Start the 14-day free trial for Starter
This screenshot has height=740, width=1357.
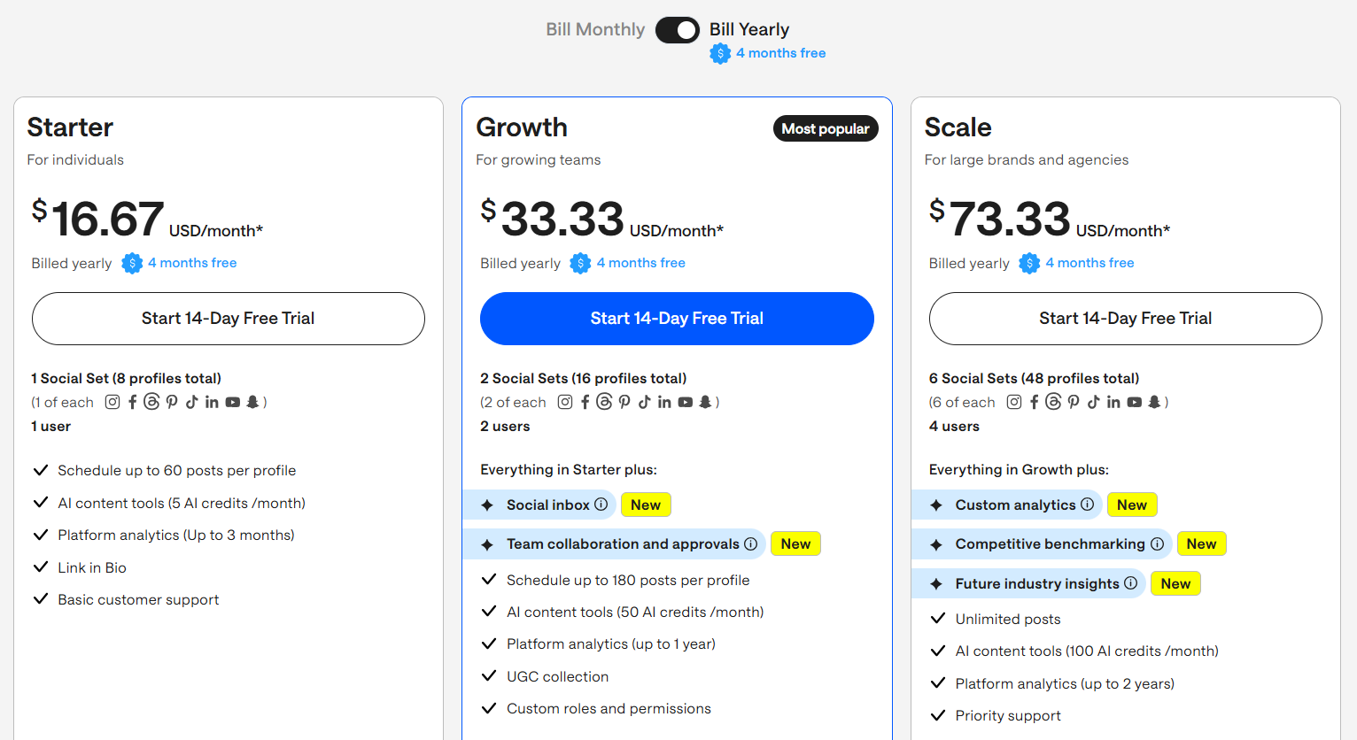(x=228, y=319)
